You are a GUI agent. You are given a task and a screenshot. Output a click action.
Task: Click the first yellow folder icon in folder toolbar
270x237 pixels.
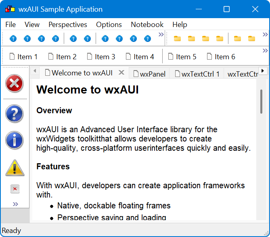pos(177,39)
